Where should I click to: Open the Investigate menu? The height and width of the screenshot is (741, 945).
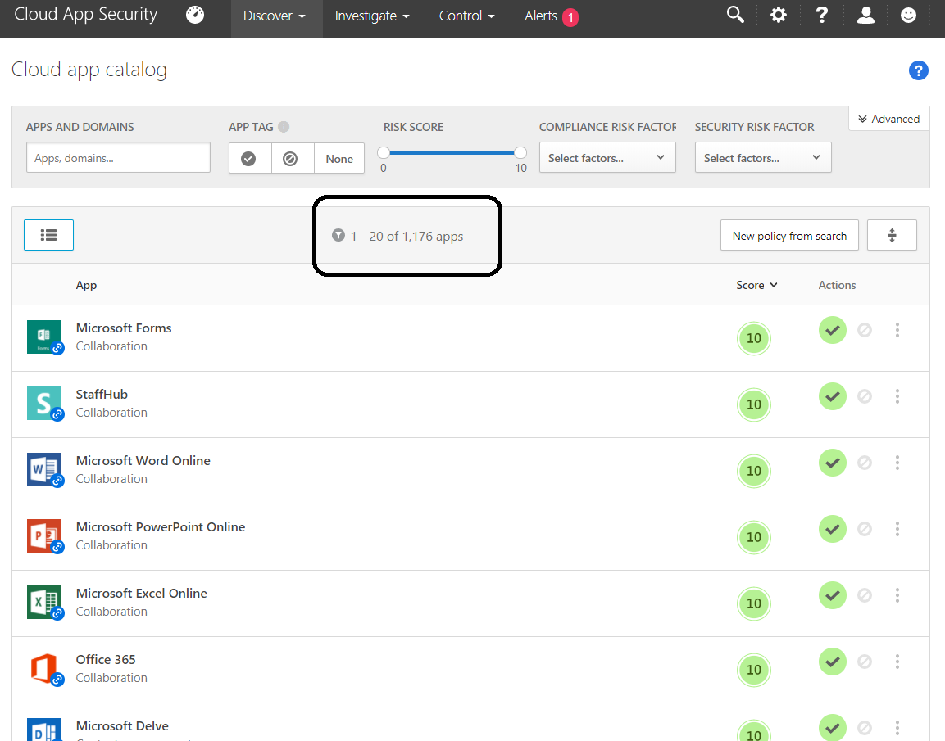[371, 16]
